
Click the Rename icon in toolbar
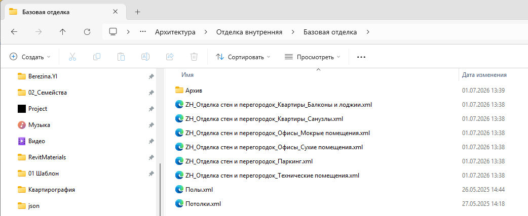click(x=145, y=57)
